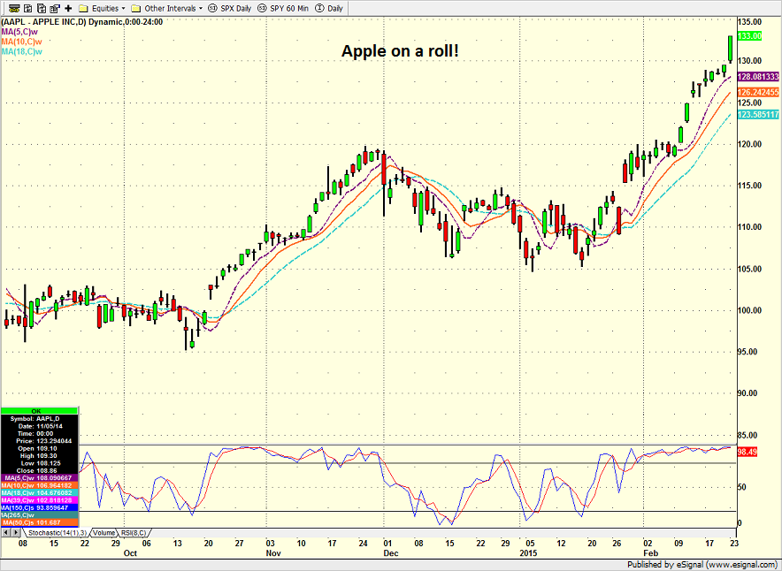The image size is (782, 571).
Task: Click the MA(18,C)w 104.676082 row
Action: 39,492
